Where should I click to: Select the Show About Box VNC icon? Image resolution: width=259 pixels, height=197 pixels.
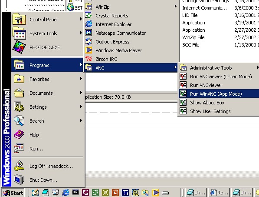[x=183, y=103]
